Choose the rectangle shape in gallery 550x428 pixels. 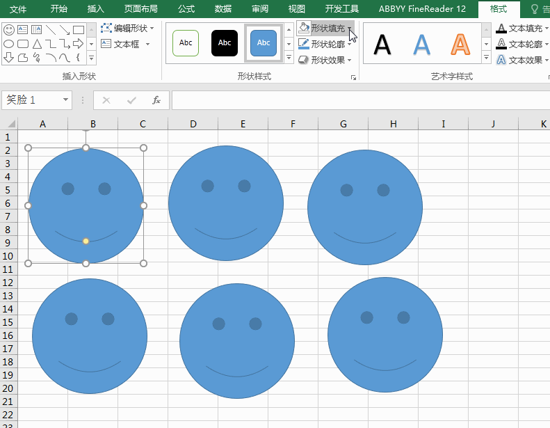(78, 30)
